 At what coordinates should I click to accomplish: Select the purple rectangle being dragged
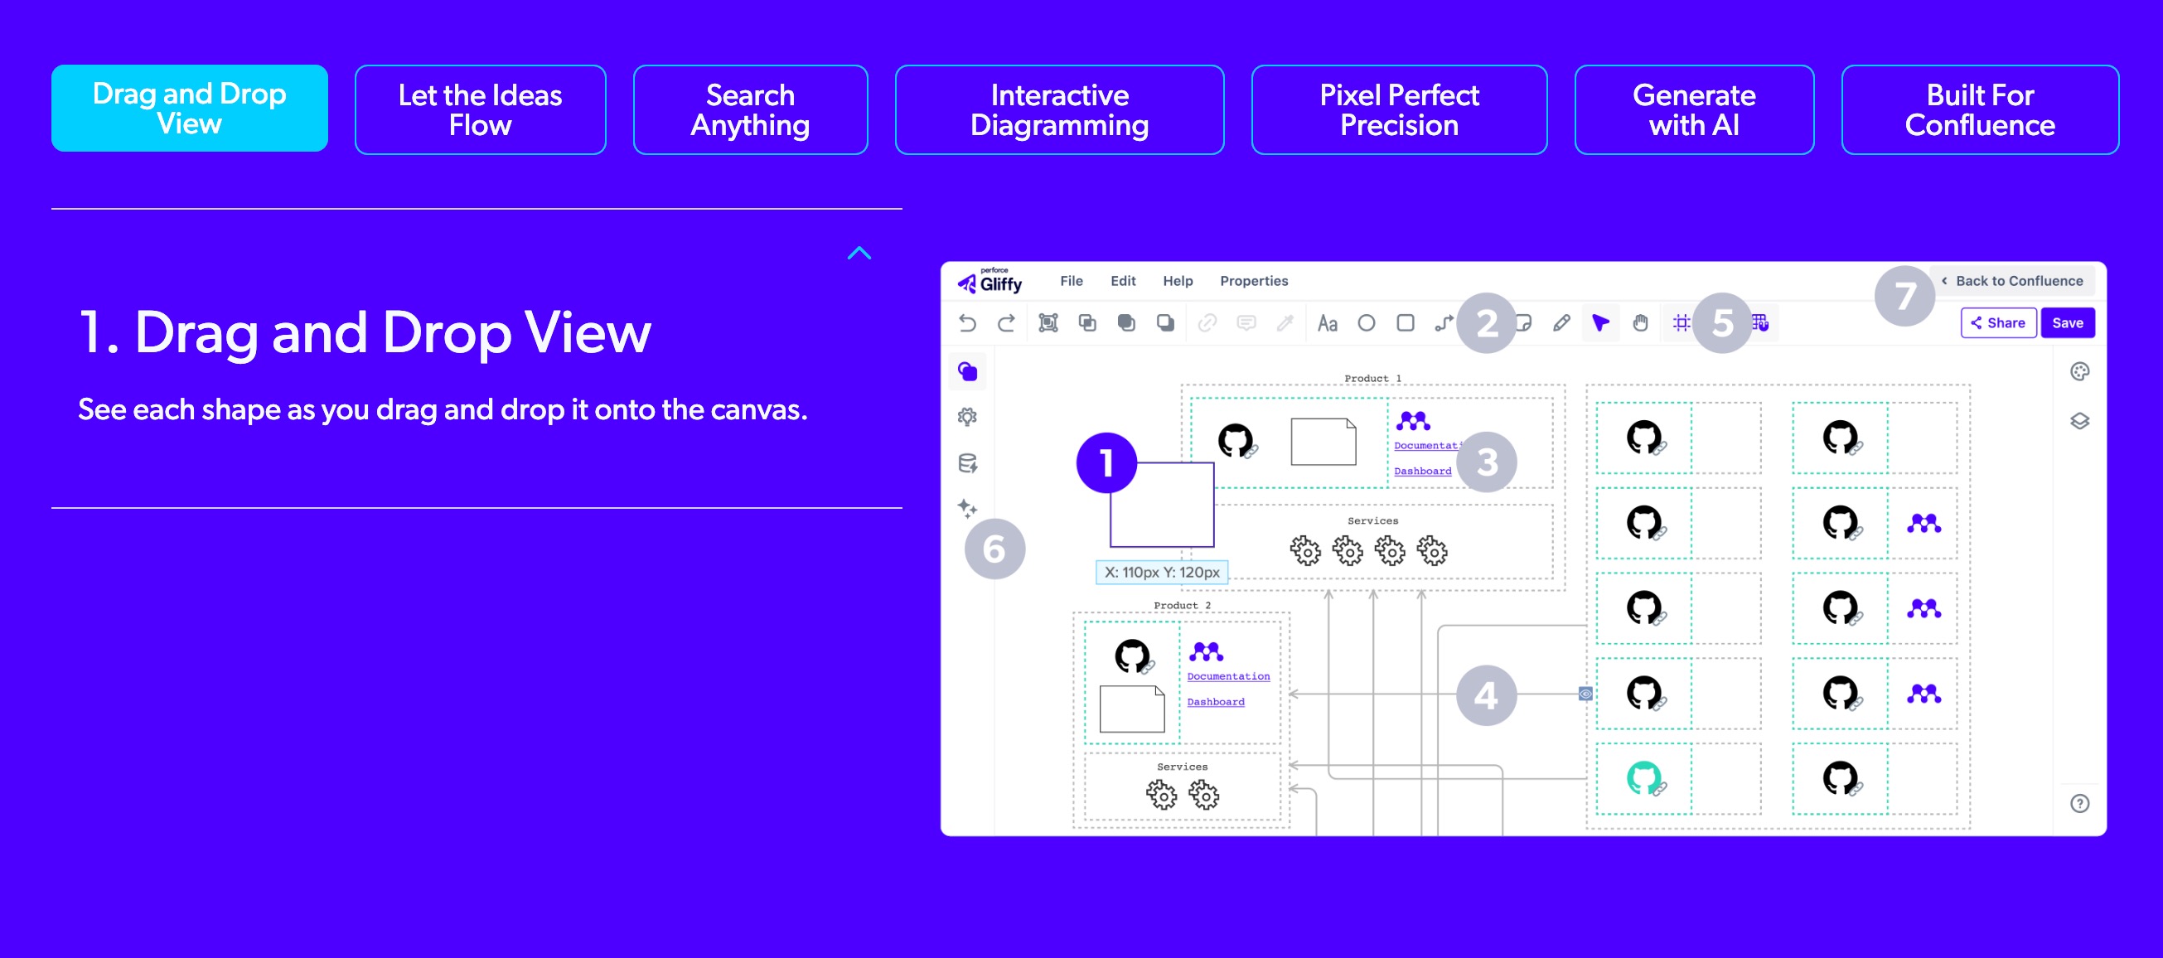coord(1161,505)
